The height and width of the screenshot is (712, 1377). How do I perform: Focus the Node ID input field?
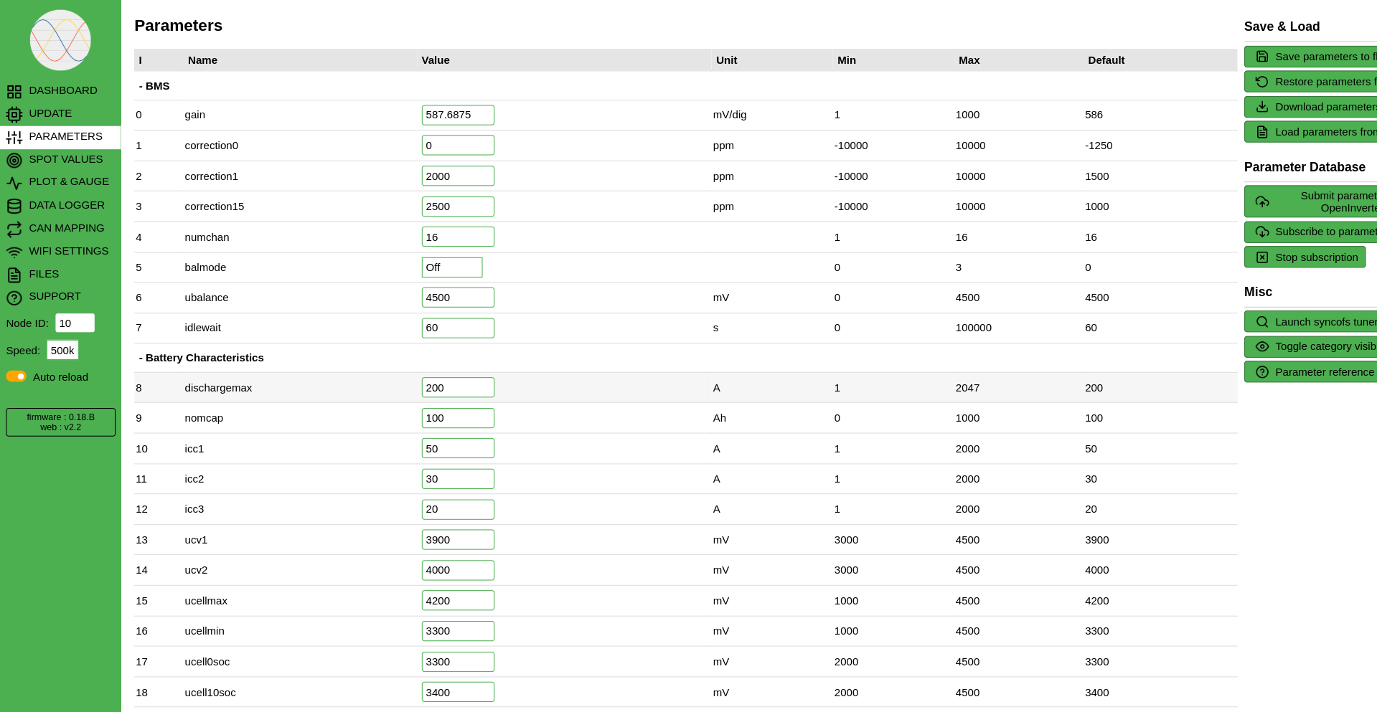75,323
